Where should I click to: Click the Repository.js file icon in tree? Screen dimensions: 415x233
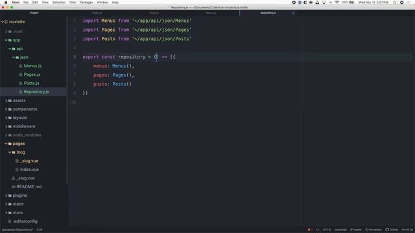click(x=21, y=92)
